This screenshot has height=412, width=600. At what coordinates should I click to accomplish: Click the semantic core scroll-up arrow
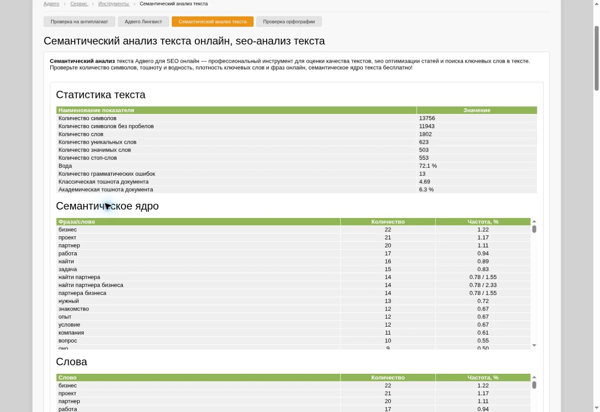tap(534, 221)
